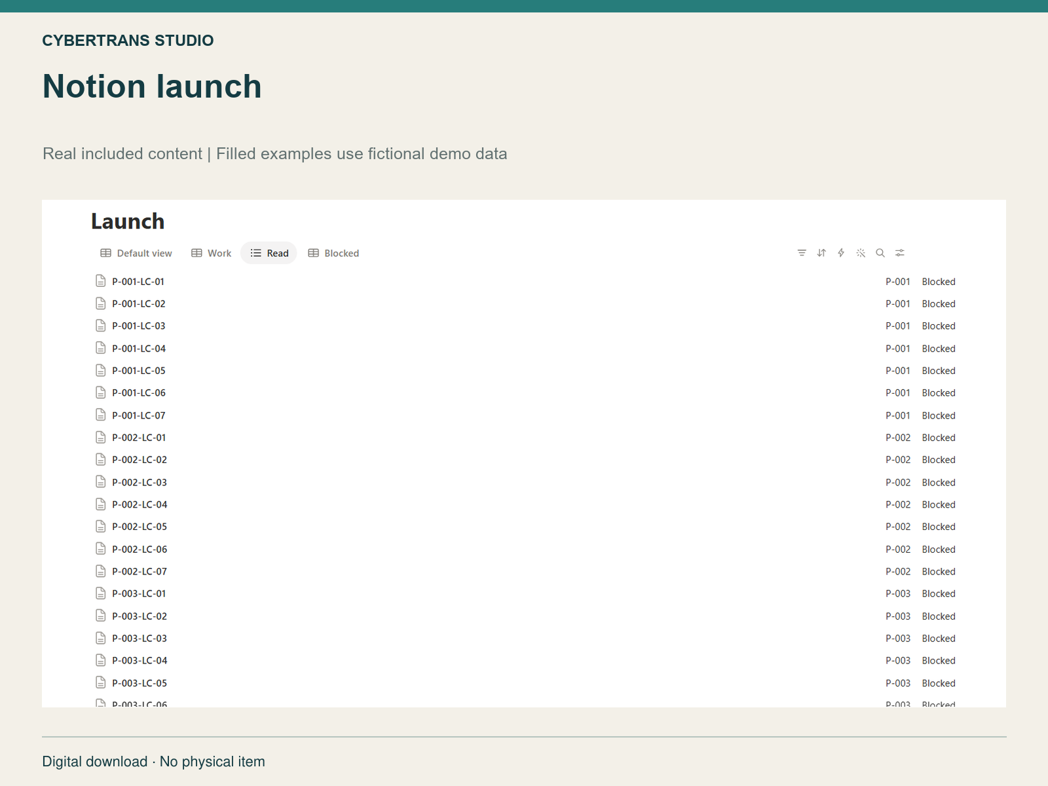This screenshot has width=1048, height=786.
Task: Click page icon beside P-002-LC-05
Action: point(101,526)
